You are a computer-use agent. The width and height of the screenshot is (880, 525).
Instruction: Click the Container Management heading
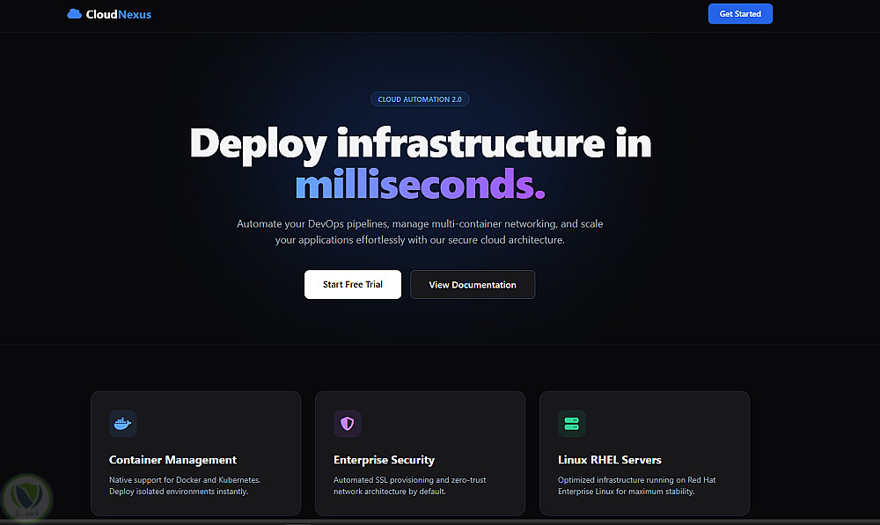click(172, 460)
